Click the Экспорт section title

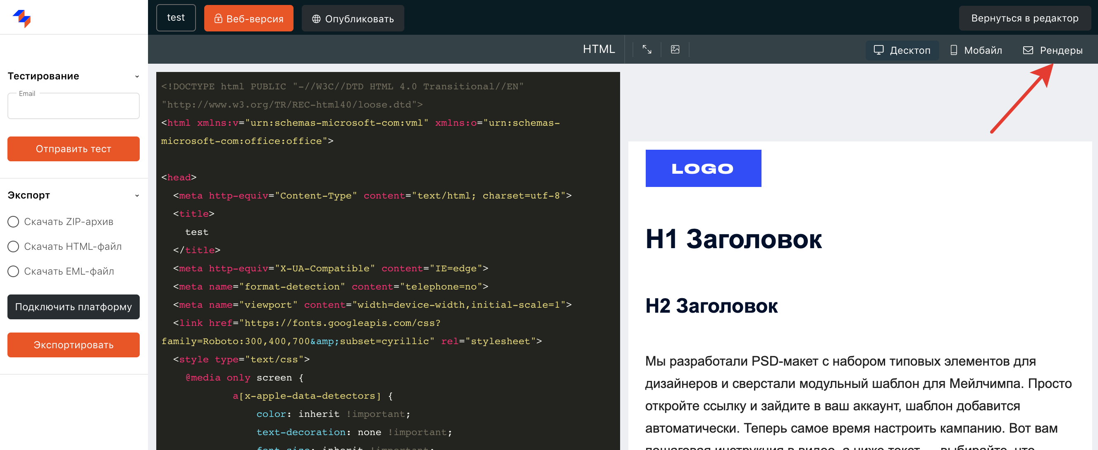coord(29,195)
